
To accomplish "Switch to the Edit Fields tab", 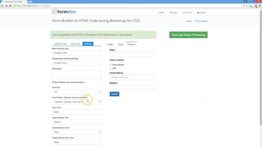I will point(75,44).
